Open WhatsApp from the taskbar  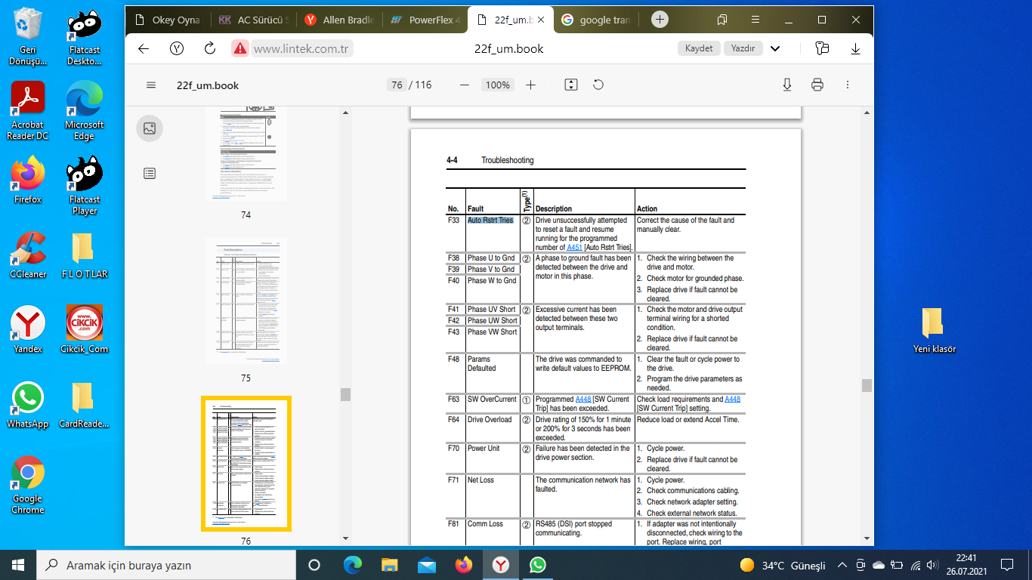point(537,565)
